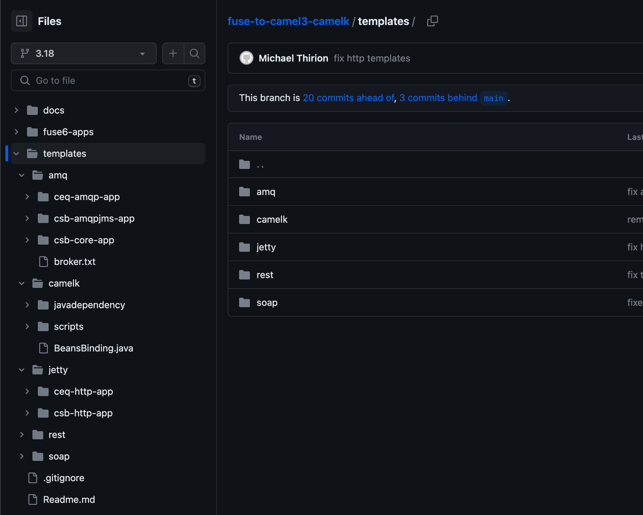
Task: Expand the docs folder
Action: click(16, 110)
